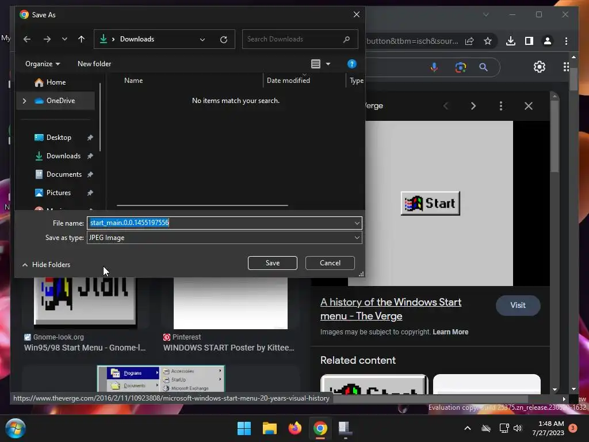The width and height of the screenshot is (589, 442).
Task: Sort by Date modified column
Action: 288,81
